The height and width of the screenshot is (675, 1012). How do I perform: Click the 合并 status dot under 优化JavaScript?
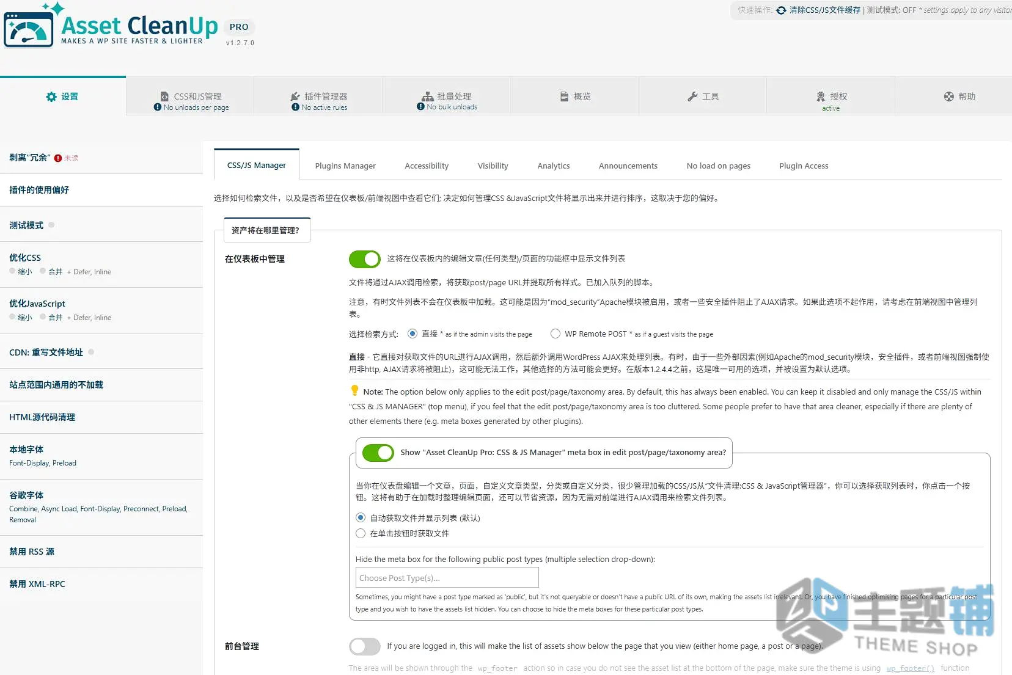click(43, 316)
